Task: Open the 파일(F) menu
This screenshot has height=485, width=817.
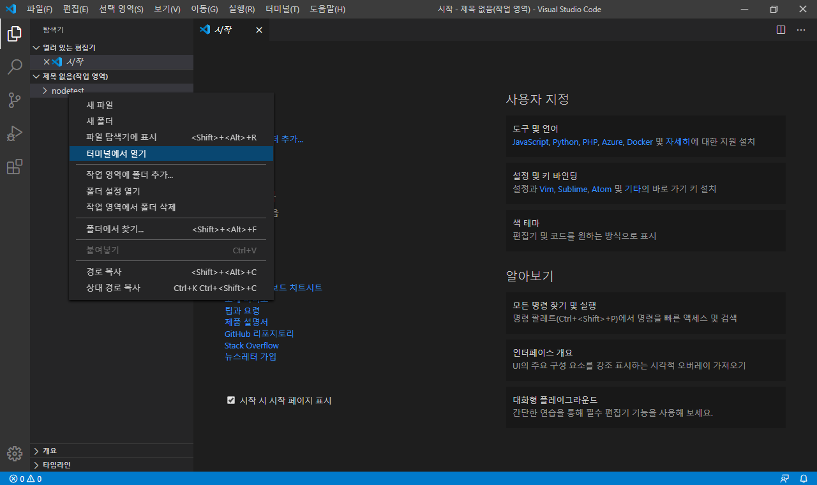Action: coord(40,10)
